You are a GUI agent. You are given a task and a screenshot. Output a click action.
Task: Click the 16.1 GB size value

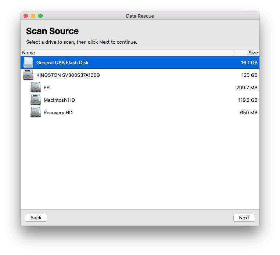[x=249, y=62]
